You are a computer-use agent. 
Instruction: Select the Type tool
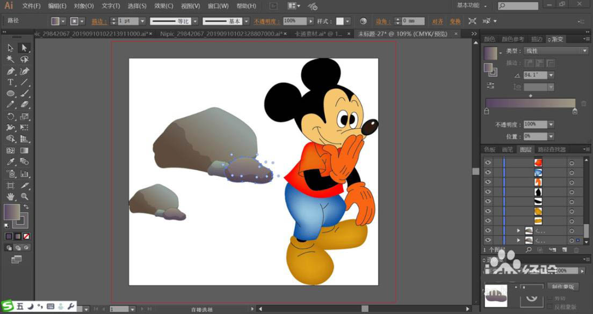(10, 82)
